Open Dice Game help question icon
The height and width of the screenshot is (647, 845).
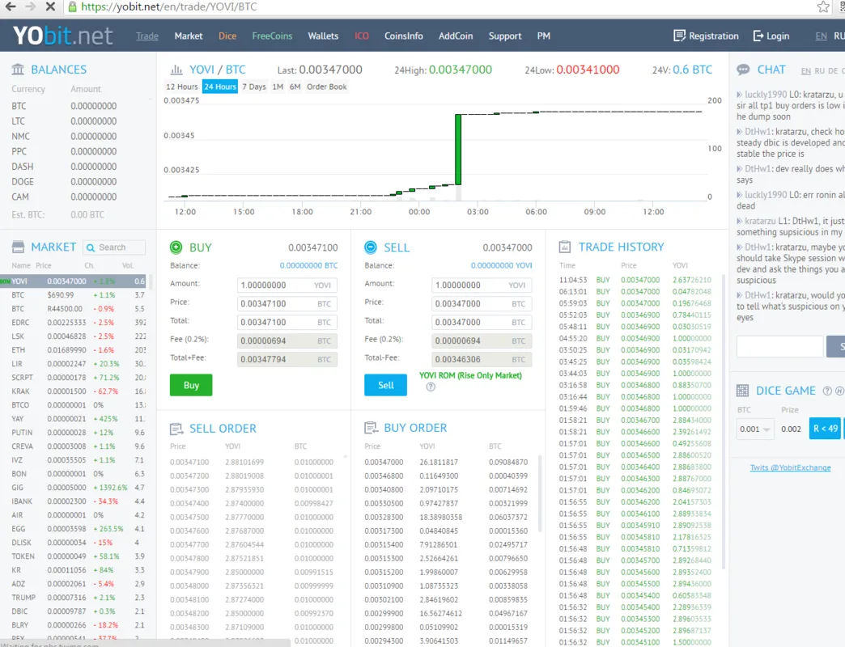pyautogui.click(x=827, y=391)
